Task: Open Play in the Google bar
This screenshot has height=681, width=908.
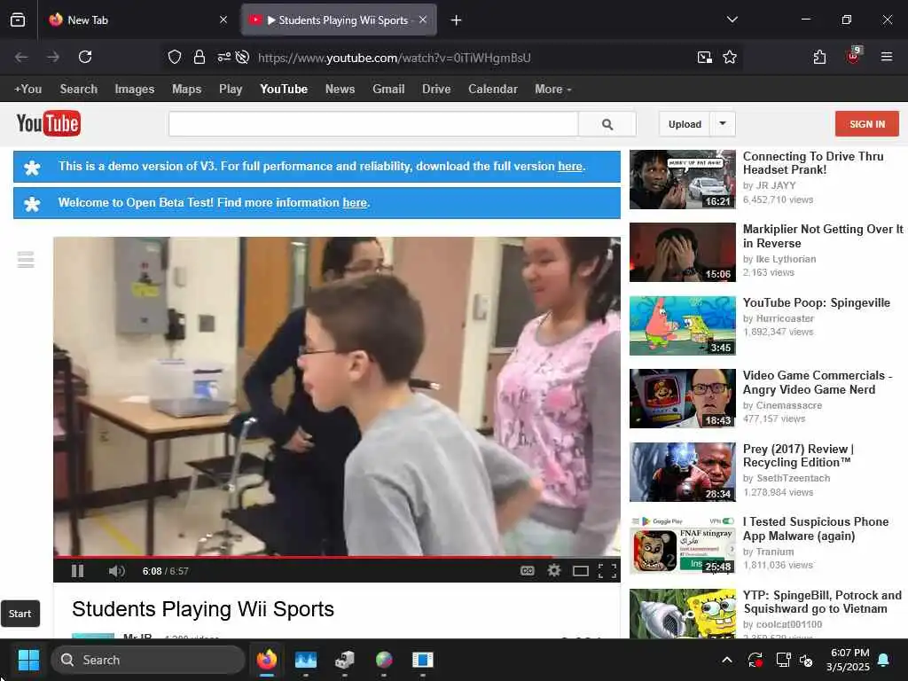Action: click(x=231, y=90)
